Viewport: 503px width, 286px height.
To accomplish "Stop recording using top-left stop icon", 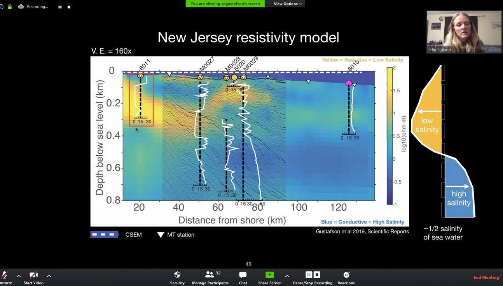I will click(x=69, y=7).
